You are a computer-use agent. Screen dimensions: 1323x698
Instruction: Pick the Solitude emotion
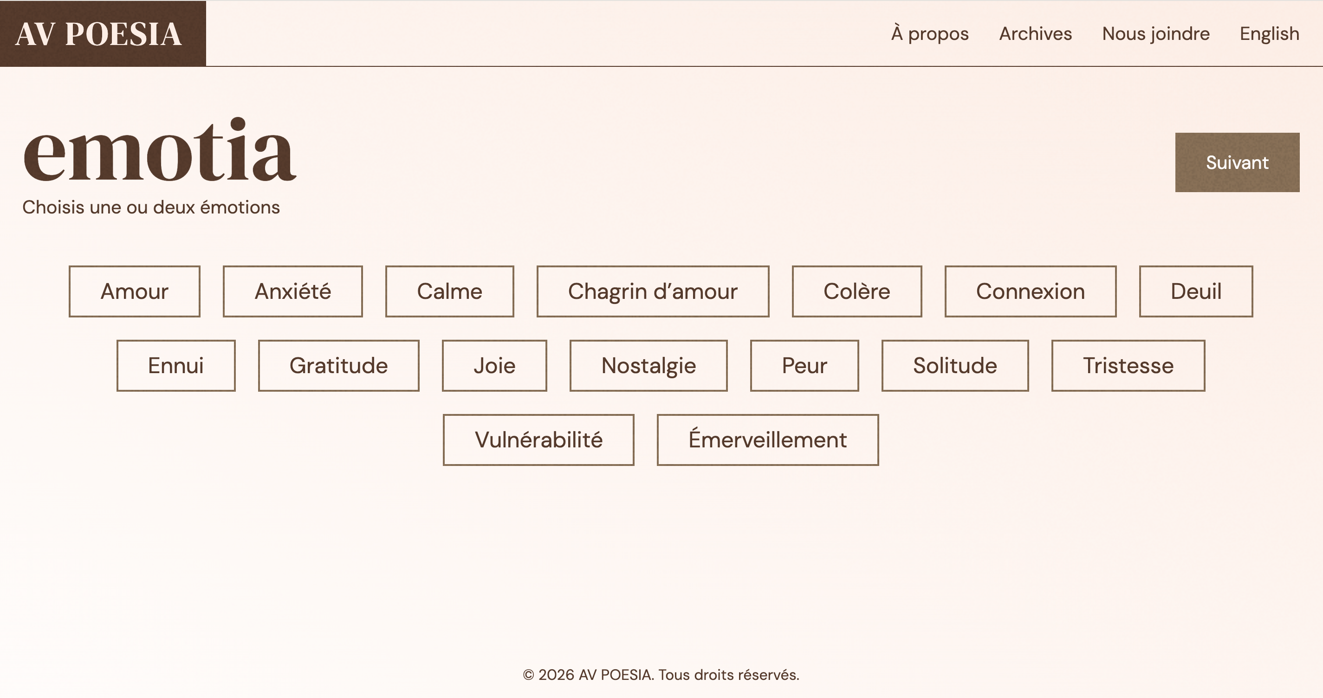[x=955, y=366]
